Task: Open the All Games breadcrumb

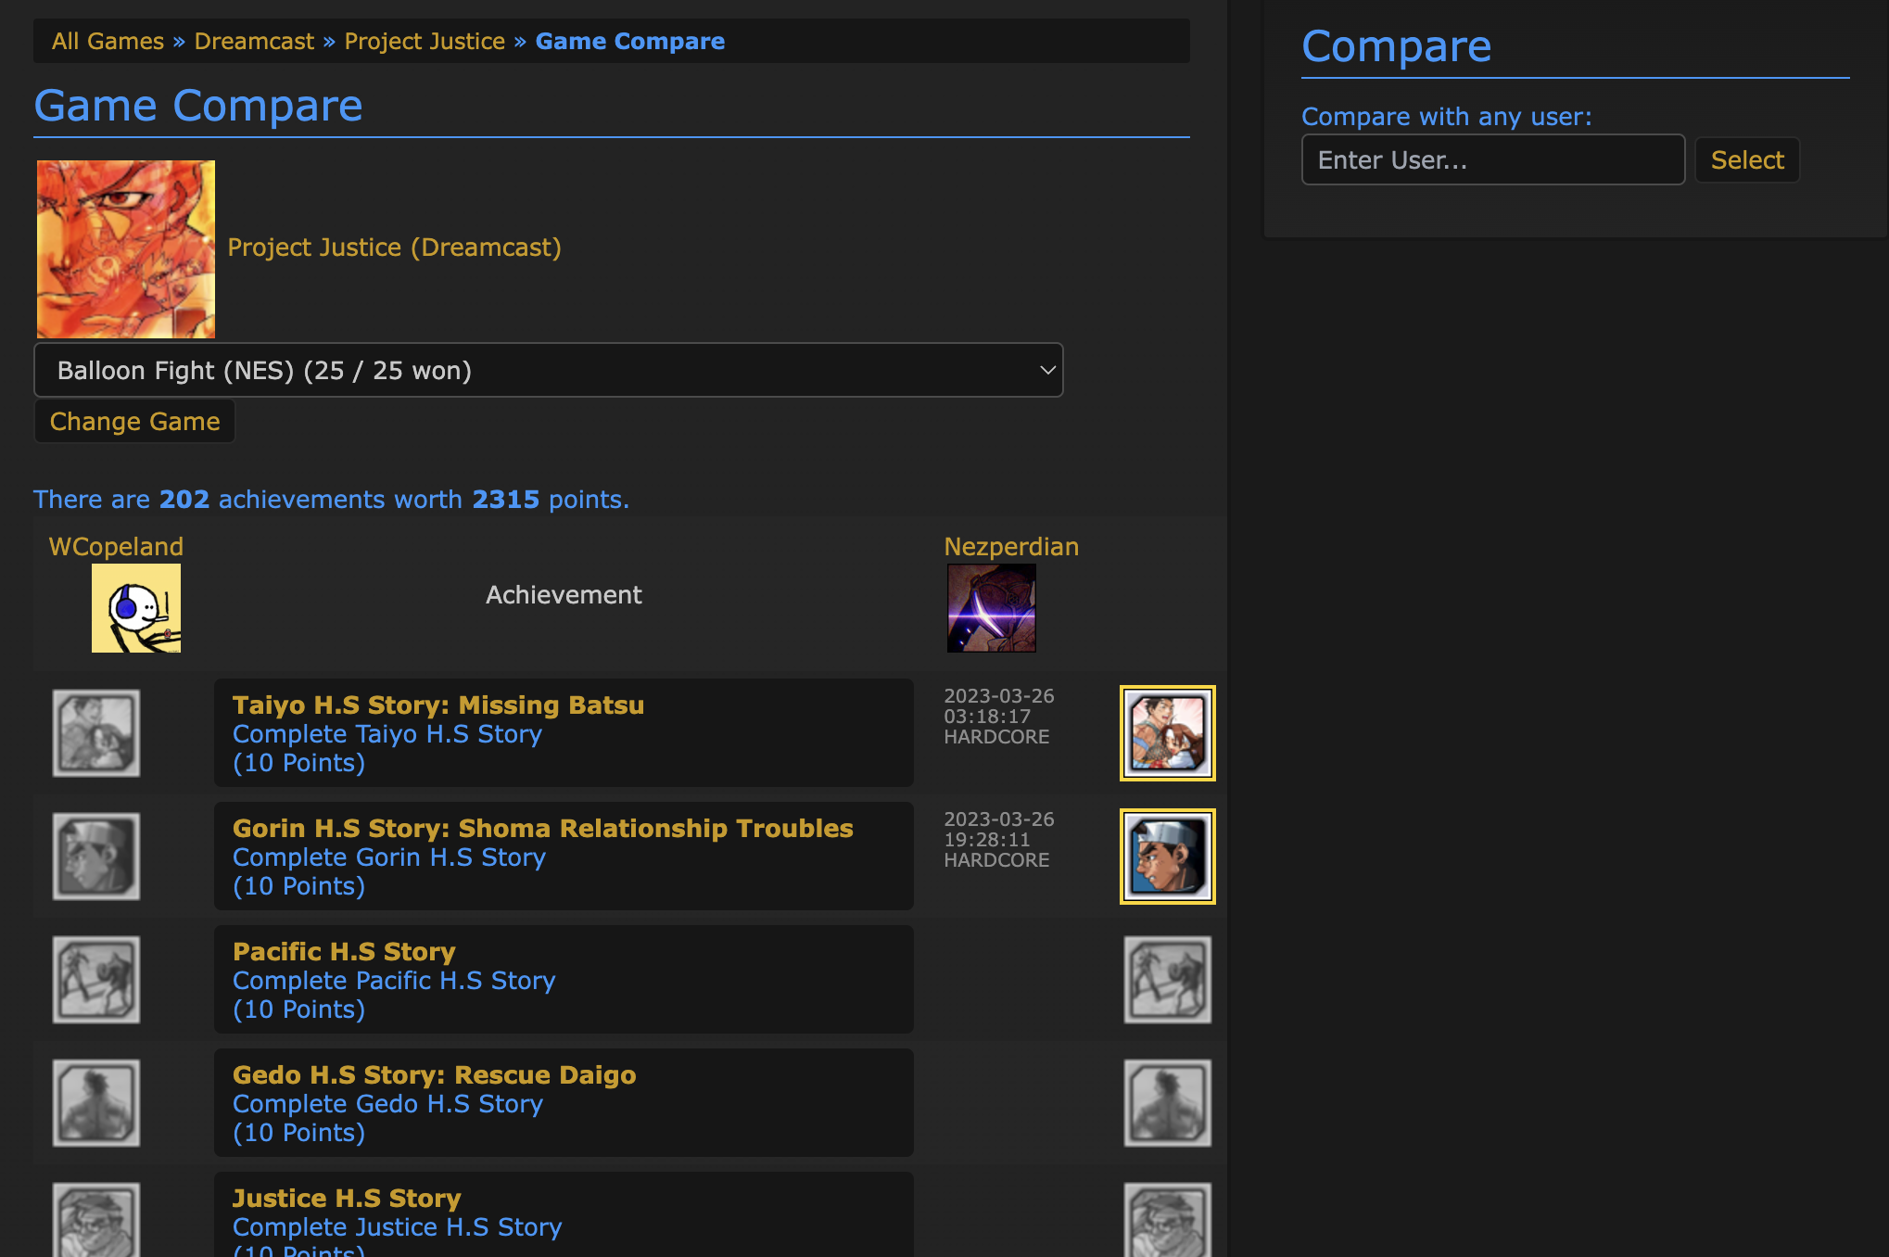Action: (108, 41)
